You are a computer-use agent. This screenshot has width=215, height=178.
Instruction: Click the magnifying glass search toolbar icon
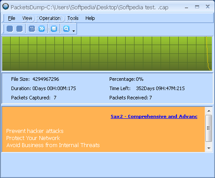click(66, 29)
